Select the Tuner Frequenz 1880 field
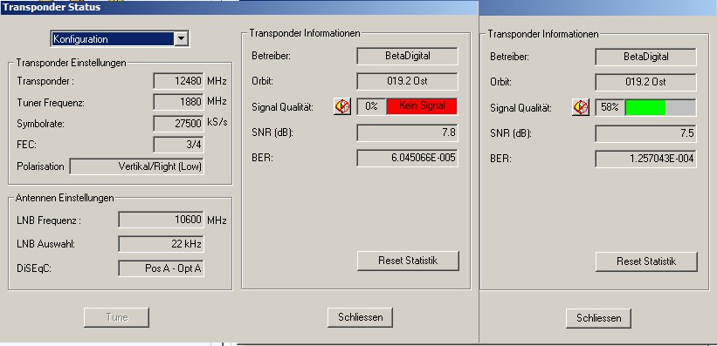The height and width of the screenshot is (346, 717). click(x=178, y=102)
